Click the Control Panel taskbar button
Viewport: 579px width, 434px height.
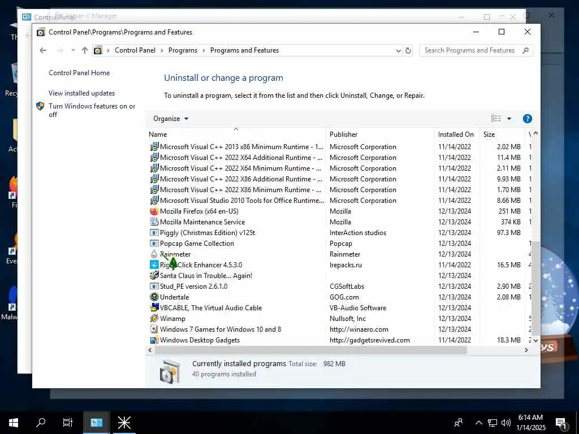click(x=96, y=423)
